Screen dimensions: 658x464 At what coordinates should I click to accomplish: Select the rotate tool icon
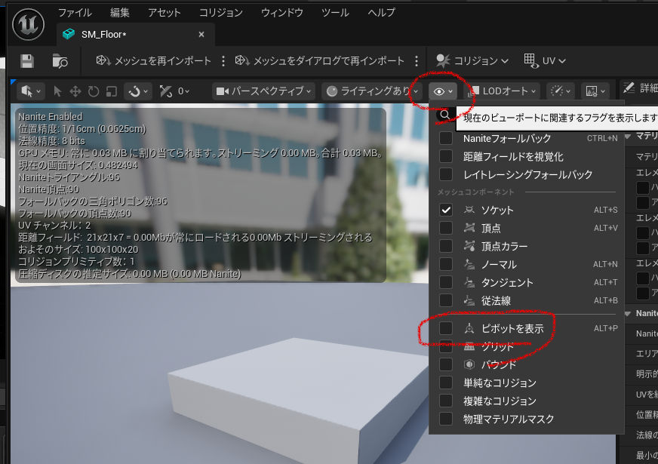click(94, 91)
